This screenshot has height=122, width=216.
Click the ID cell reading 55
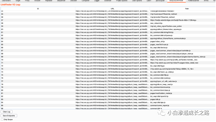click(38, 14)
